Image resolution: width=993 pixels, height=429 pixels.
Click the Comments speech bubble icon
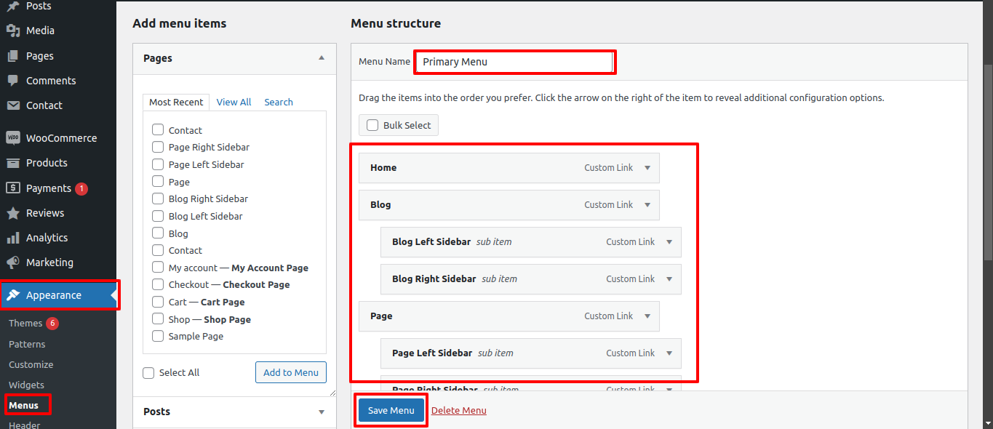(x=12, y=81)
